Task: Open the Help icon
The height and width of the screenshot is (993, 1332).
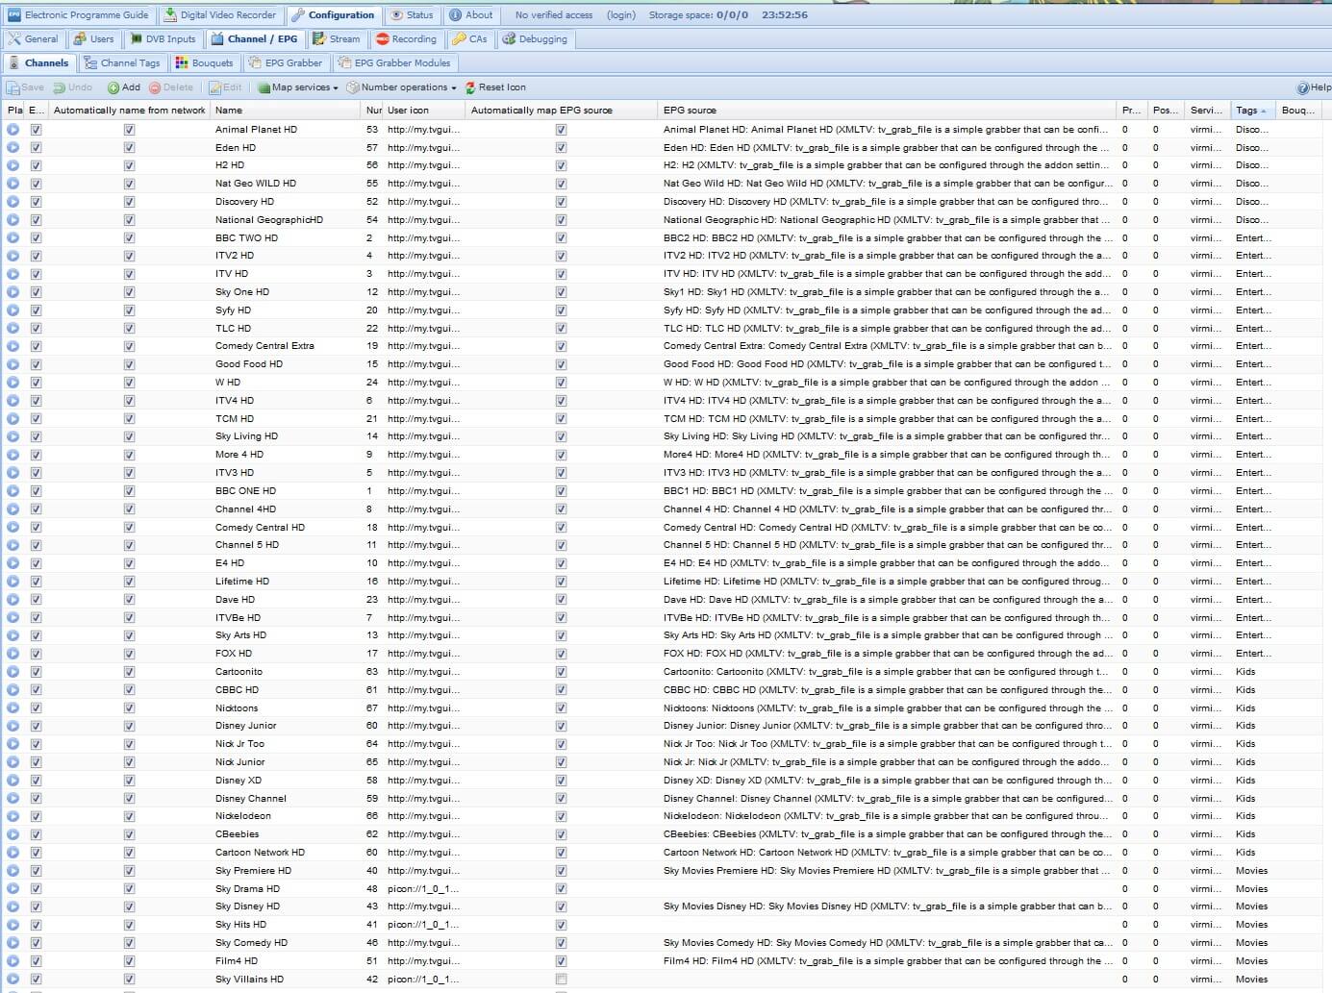Action: (1314, 87)
